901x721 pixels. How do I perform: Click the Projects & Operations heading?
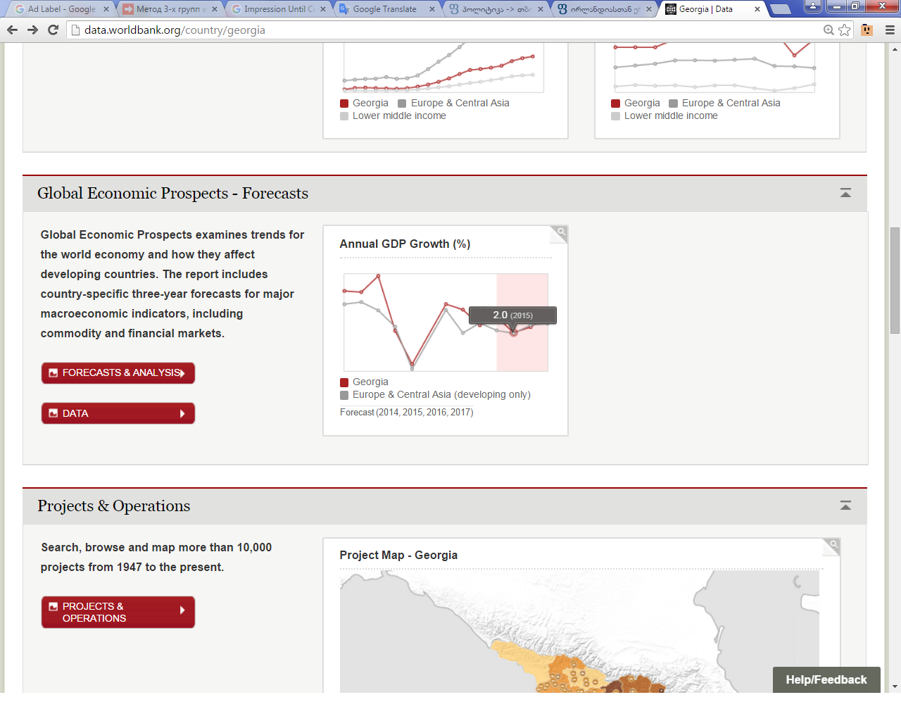[x=113, y=506]
